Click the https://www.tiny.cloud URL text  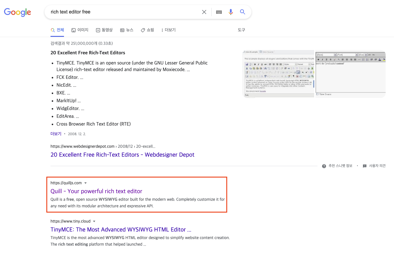[71, 221]
